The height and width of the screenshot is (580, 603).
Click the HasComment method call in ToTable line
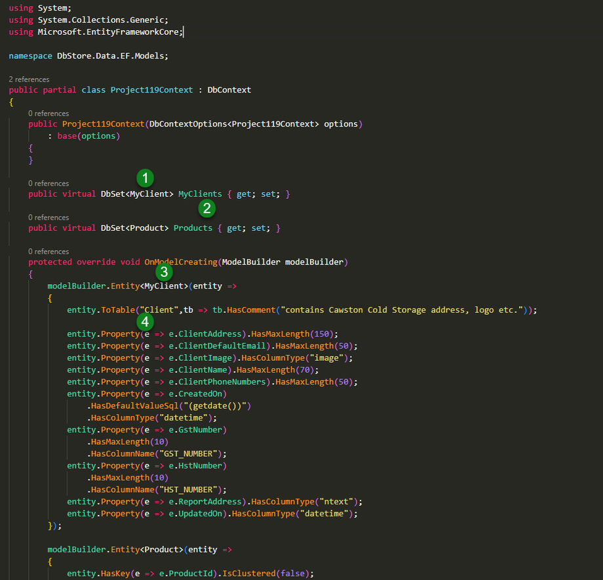pos(252,310)
